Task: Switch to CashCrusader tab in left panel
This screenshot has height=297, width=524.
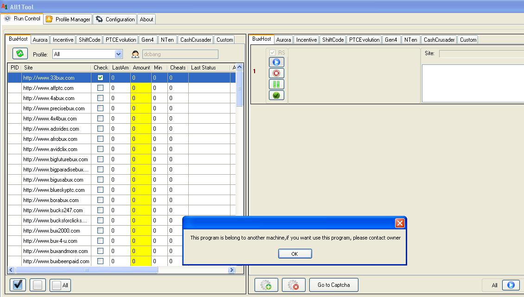Action: tap(196, 40)
